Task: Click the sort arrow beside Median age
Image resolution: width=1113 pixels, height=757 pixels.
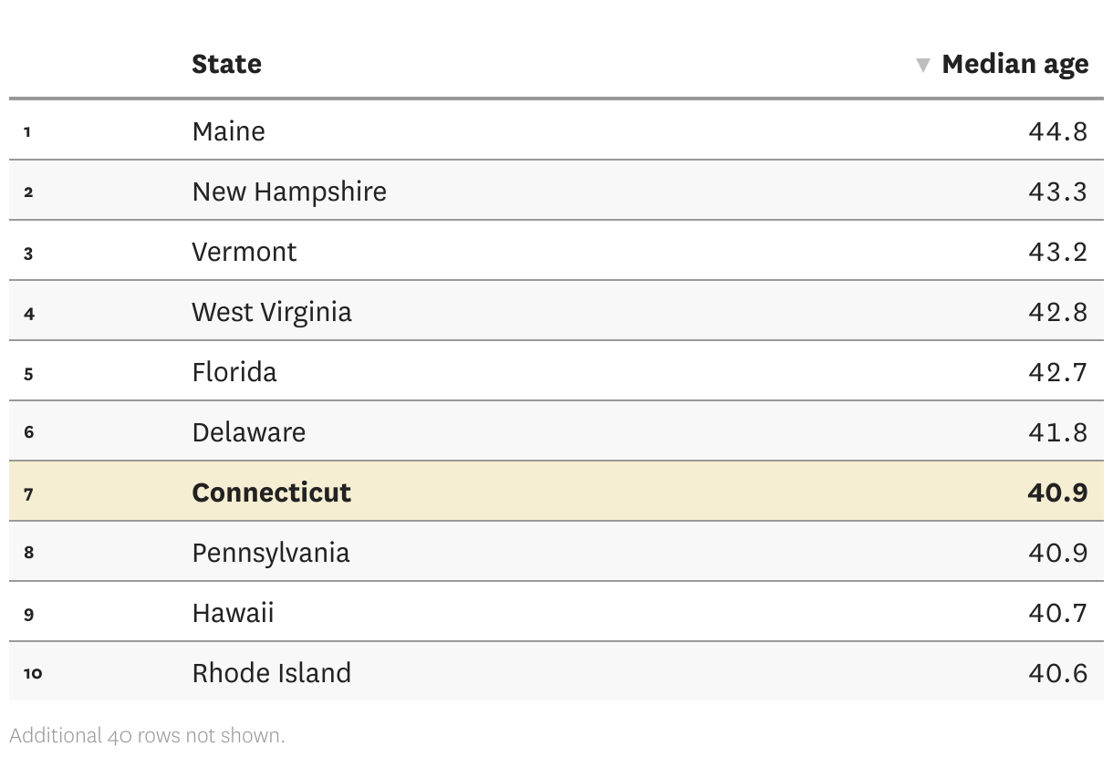Action: click(923, 65)
